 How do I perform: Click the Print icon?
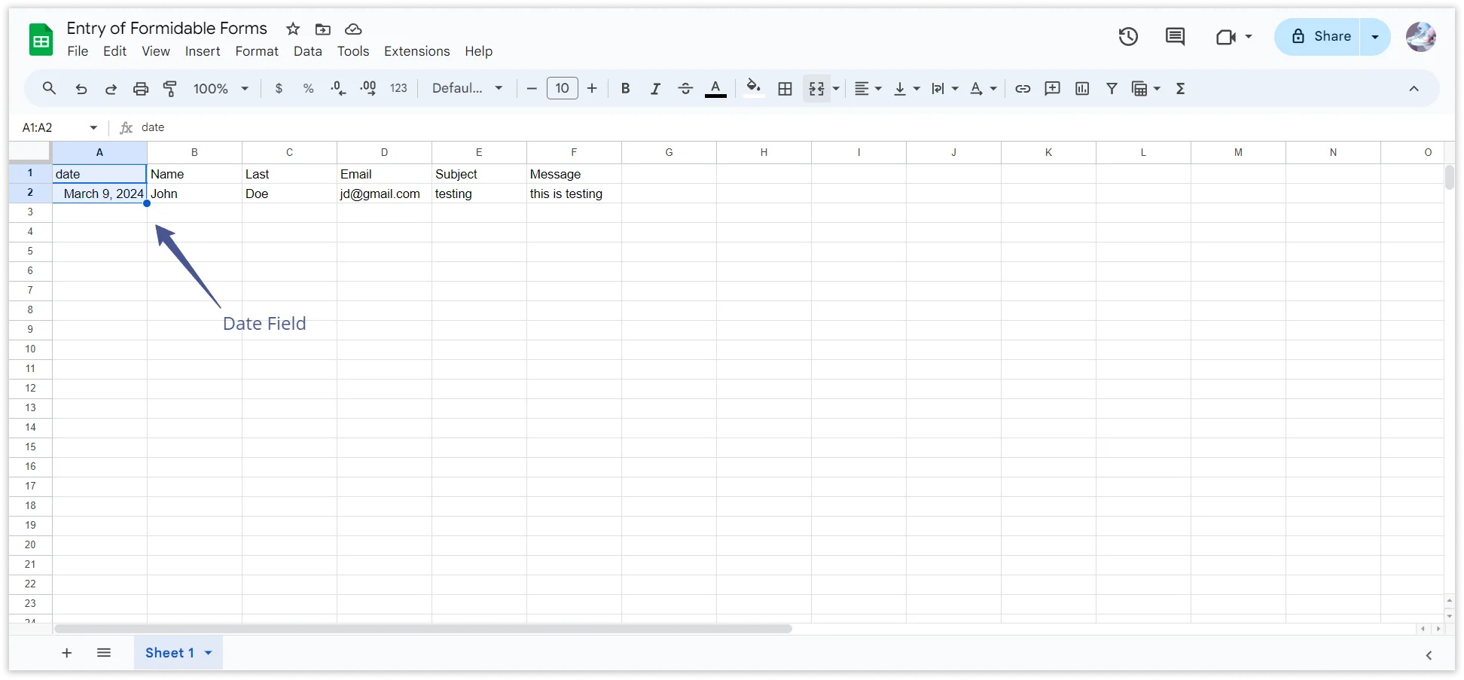(141, 89)
